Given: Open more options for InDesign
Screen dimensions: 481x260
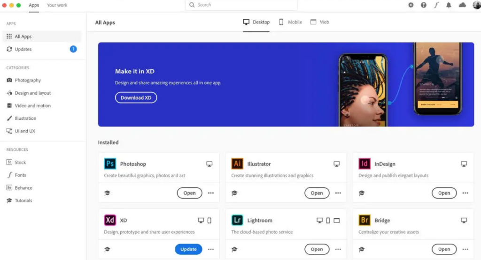Looking at the screenshot, I should point(465,193).
